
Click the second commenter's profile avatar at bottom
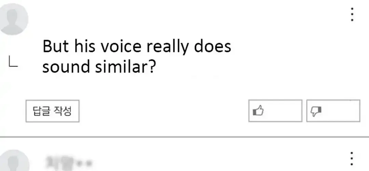point(14,160)
